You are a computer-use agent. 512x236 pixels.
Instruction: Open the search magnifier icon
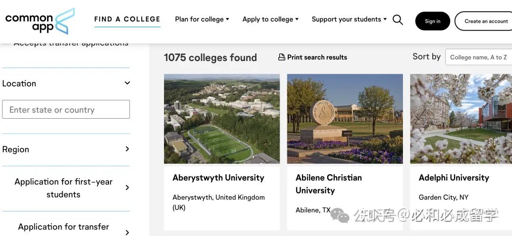point(398,20)
